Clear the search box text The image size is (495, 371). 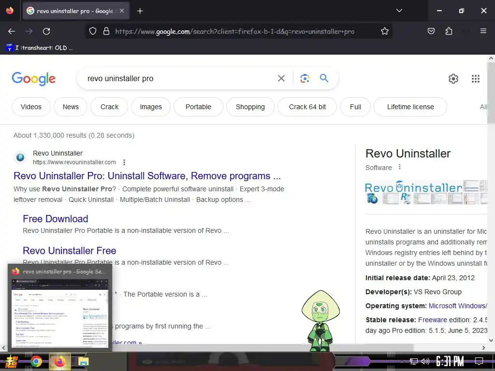281,78
